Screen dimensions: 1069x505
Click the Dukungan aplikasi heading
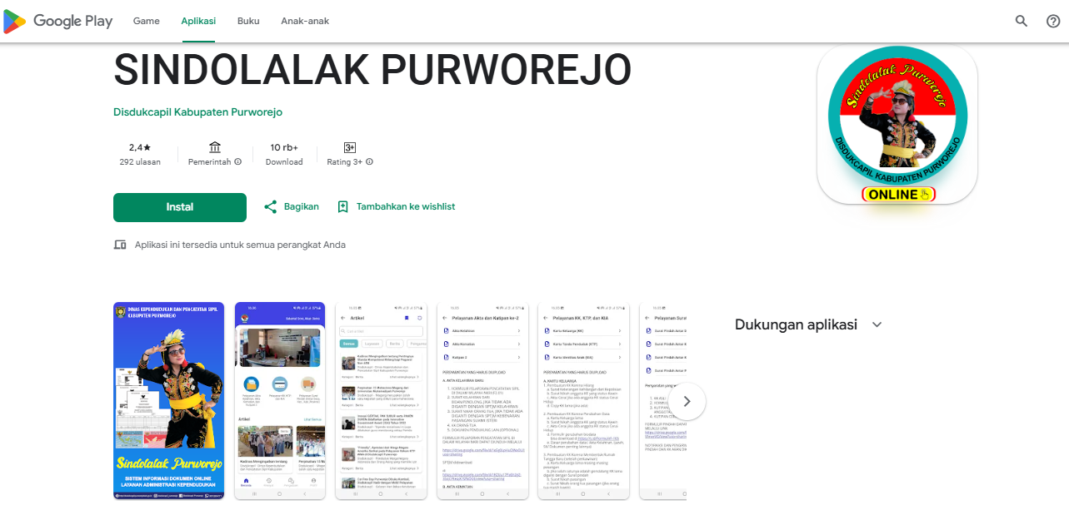click(x=796, y=324)
